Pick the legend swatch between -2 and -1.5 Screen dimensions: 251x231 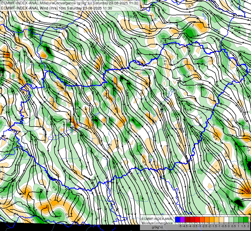(212, 219)
